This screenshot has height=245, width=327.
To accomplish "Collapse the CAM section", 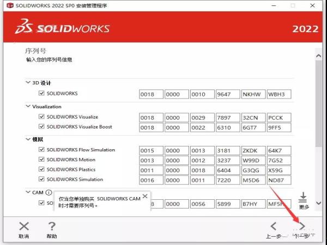I will click(28, 192).
